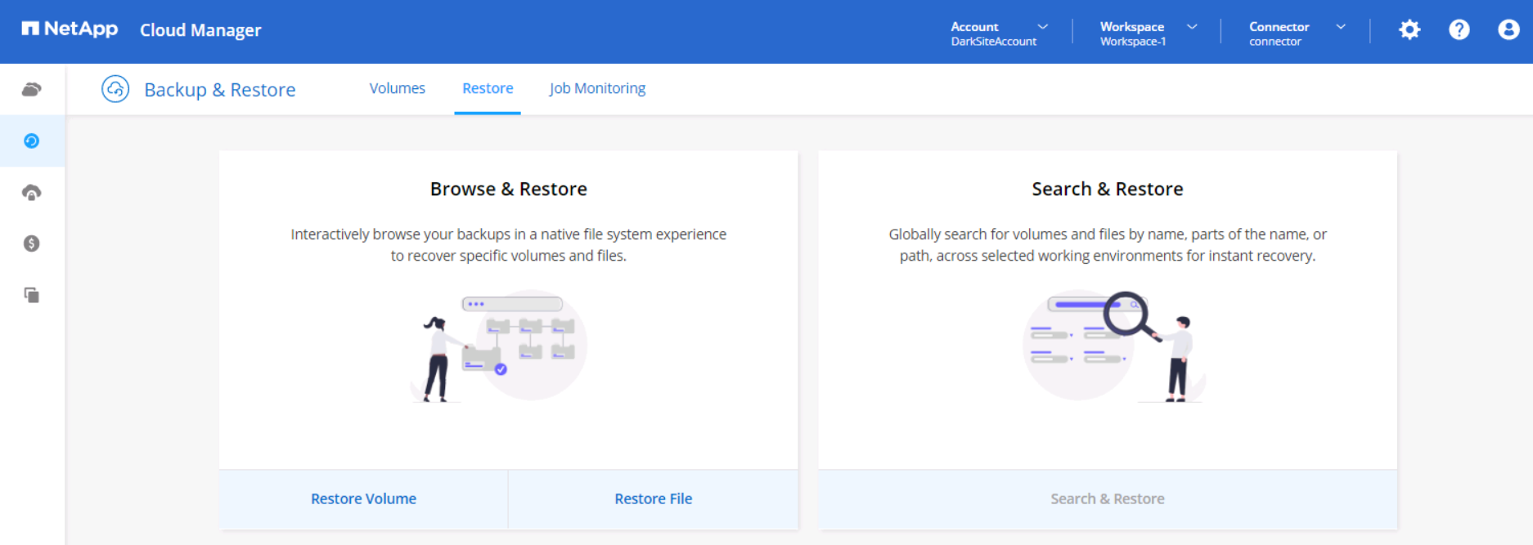Open the copy/replication sidebar icon
The height and width of the screenshot is (545, 1533).
(x=31, y=295)
